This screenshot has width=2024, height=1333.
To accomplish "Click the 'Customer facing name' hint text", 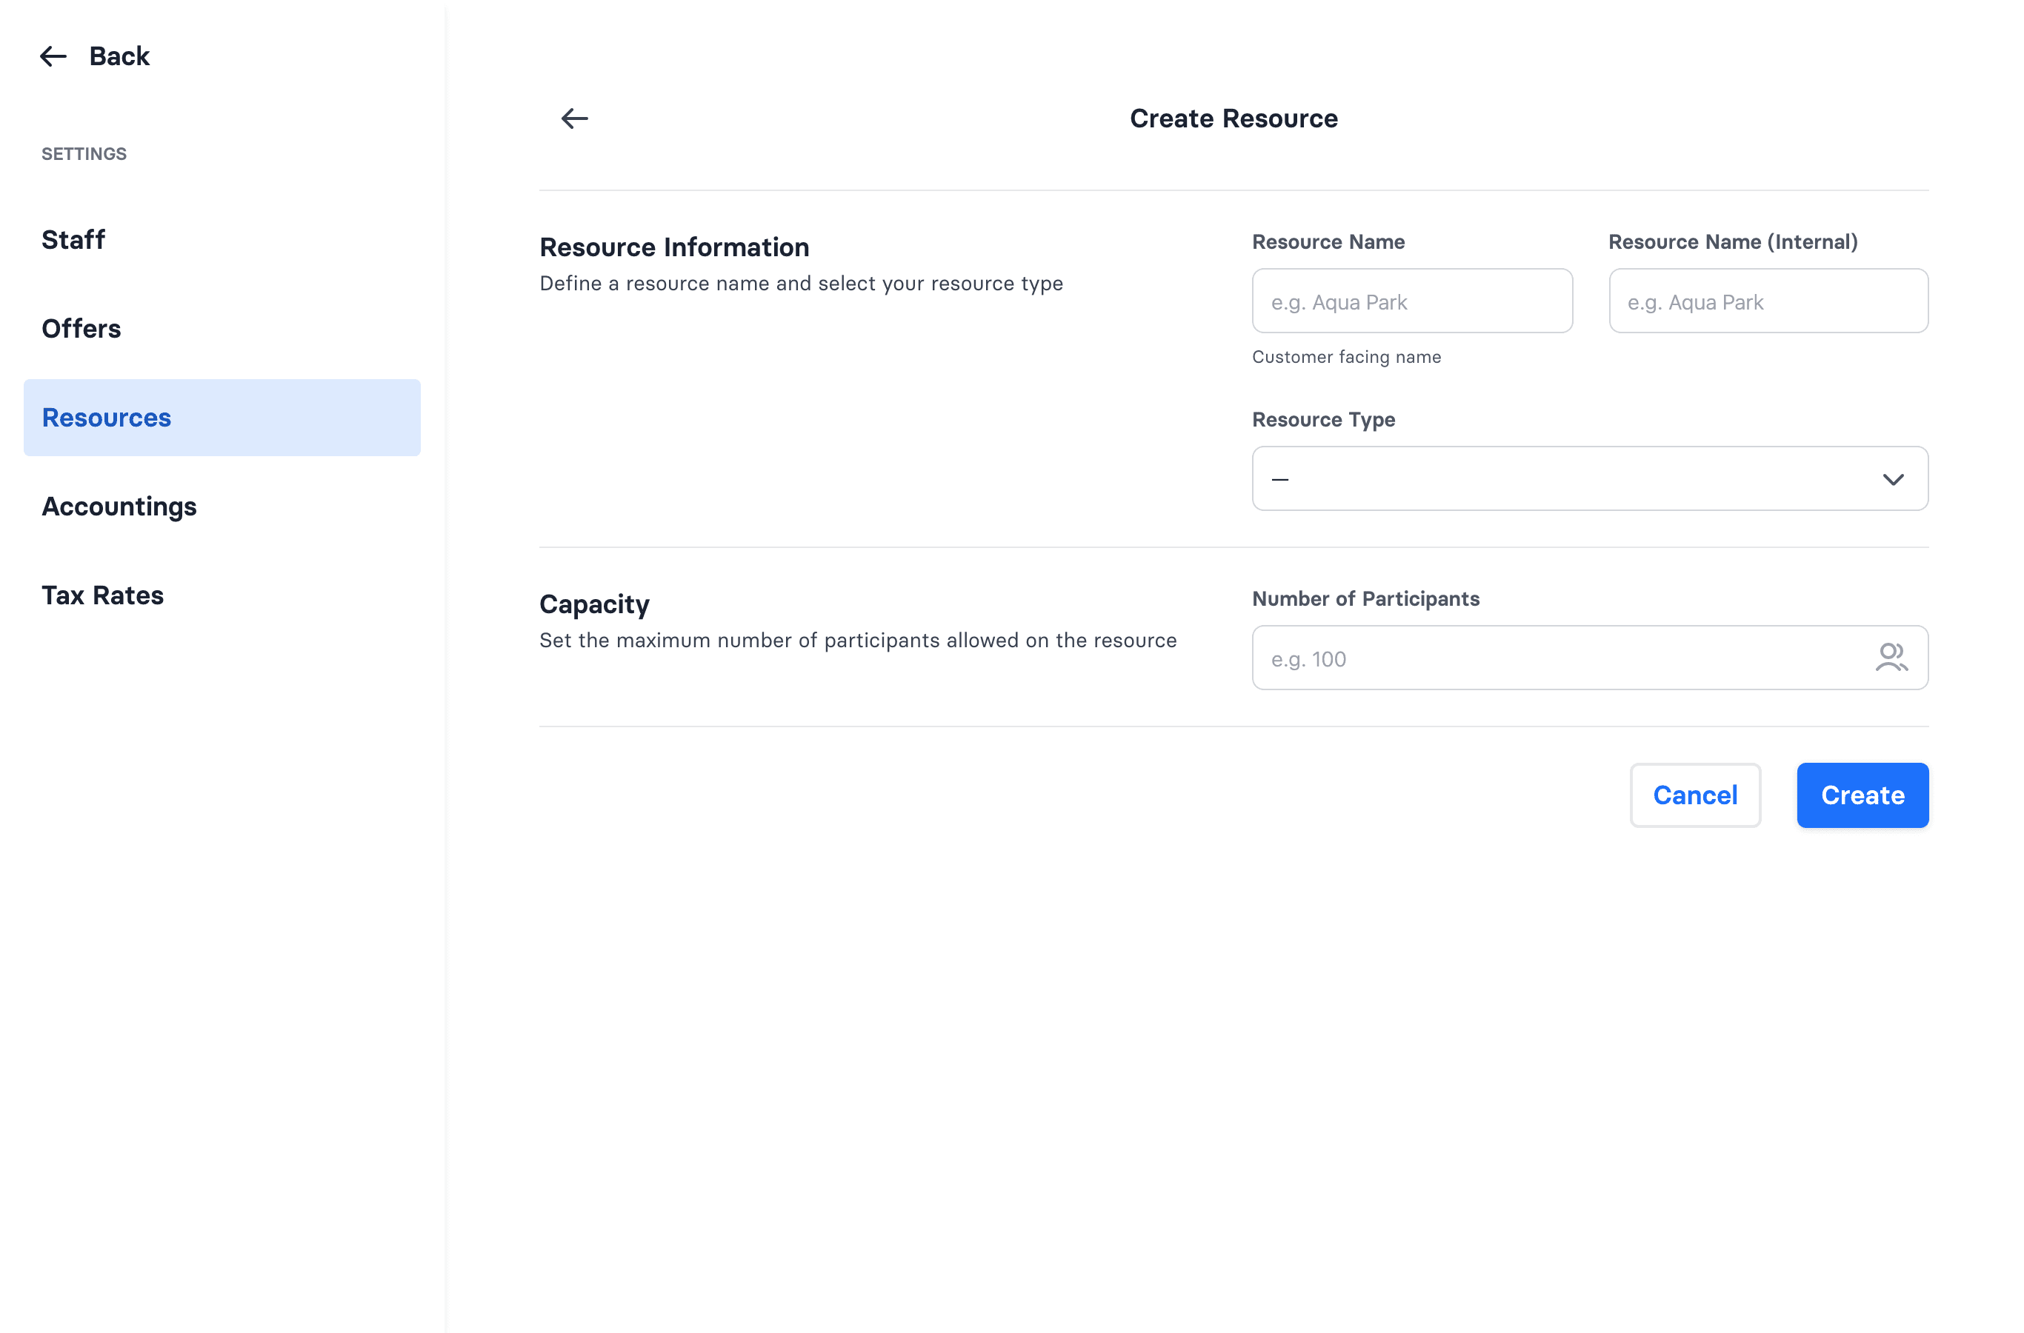I will [1347, 357].
